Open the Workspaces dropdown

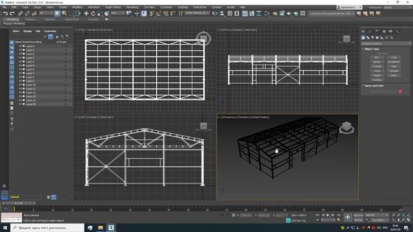(x=398, y=7)
